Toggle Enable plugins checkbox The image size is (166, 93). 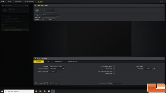[x=114, y=74]
